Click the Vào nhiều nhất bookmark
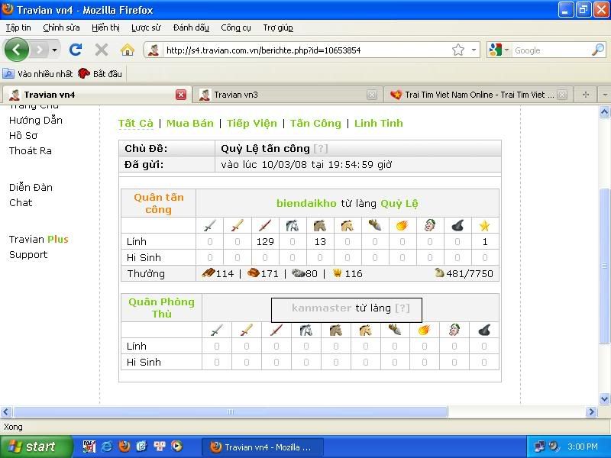Viewport: 611px width, 458px height. 37,73
